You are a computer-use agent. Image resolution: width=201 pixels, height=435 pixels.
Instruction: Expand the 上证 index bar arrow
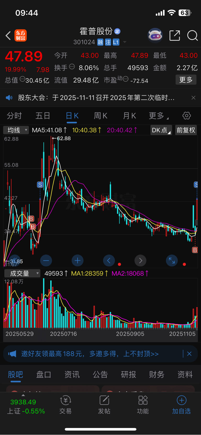coord(23,395)
